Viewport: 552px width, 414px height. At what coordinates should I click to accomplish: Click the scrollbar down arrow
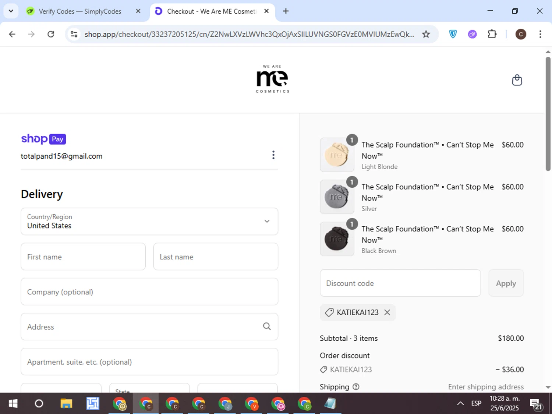pyautogui.click(x=548, y=387)
